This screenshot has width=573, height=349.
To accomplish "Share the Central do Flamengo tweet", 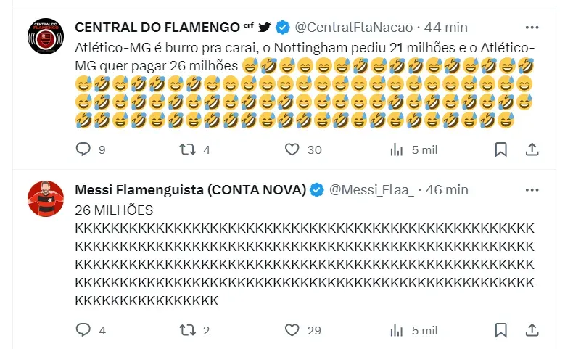I will tap(532, 149).
